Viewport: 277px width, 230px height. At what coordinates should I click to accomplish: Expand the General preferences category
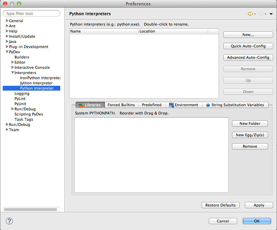click(x=7, y=21)
